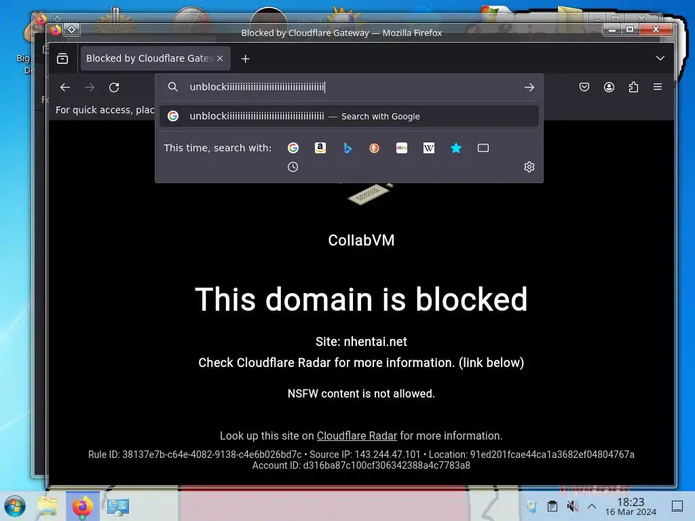
Task: Click the Account ID line
Action: pyautogui.click(x=361, y=465)
